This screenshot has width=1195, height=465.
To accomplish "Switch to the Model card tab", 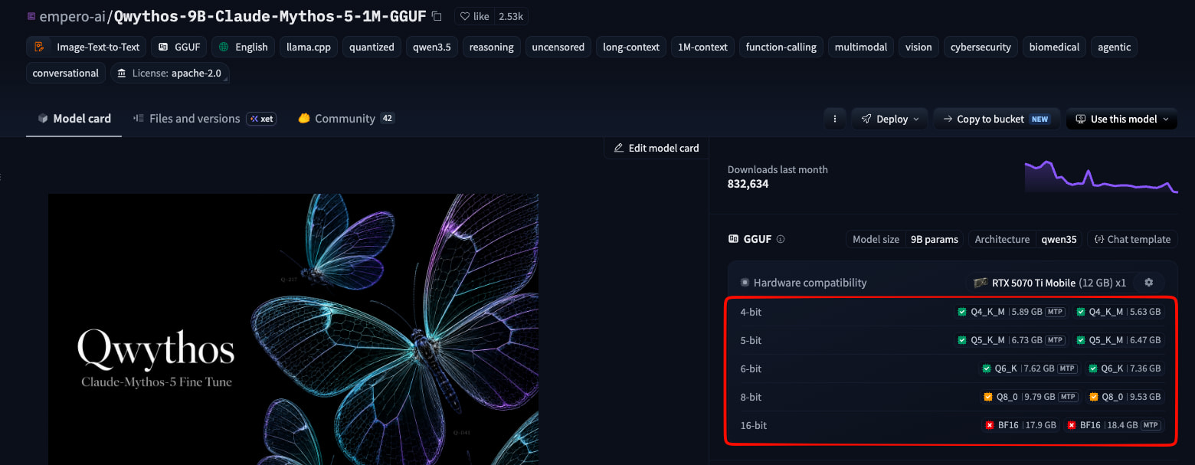I will click(74, 119).
